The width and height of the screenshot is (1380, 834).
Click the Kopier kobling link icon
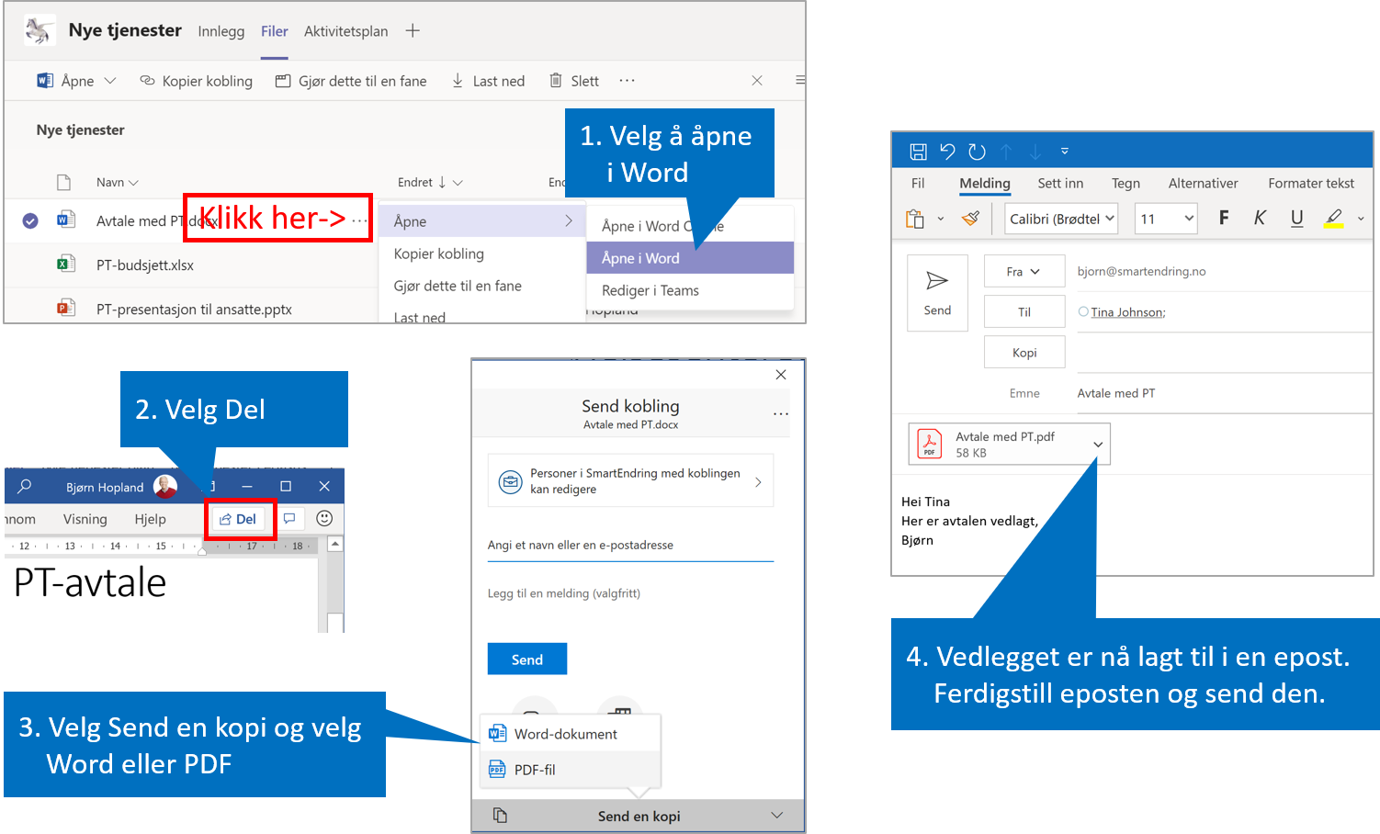tap(147, 81)
